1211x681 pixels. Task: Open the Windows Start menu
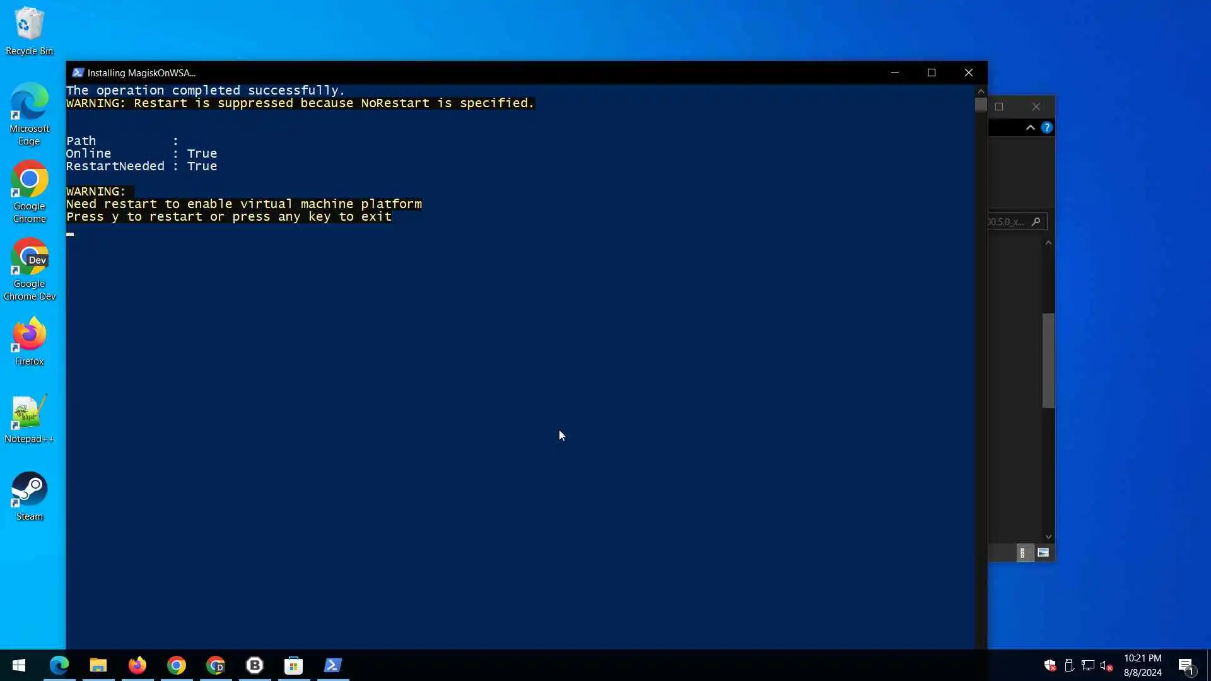[x=19, y=665]
